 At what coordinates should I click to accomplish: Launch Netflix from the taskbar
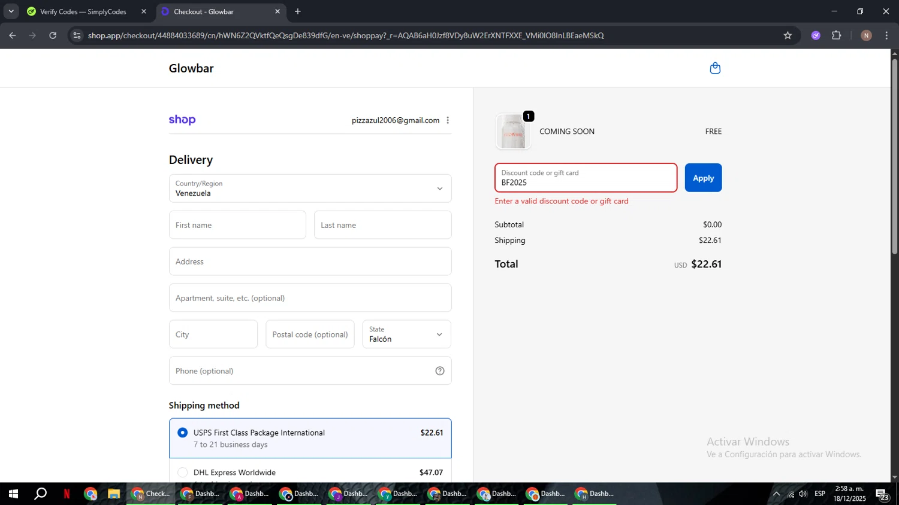coord(67,494)
